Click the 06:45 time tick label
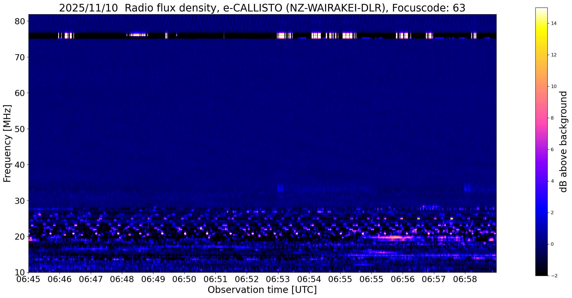The height and width of the screenshot is (298, 572). click(x=28, y=279)
